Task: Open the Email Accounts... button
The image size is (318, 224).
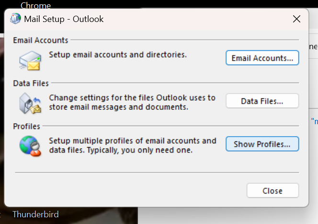Action: click(262, 58)
